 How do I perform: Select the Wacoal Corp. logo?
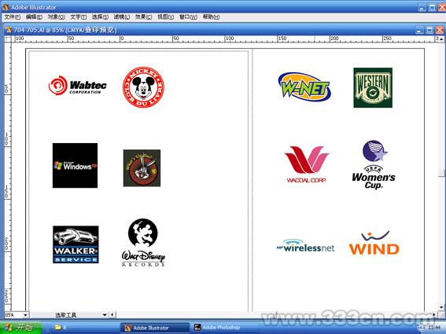tap(307, 164)
